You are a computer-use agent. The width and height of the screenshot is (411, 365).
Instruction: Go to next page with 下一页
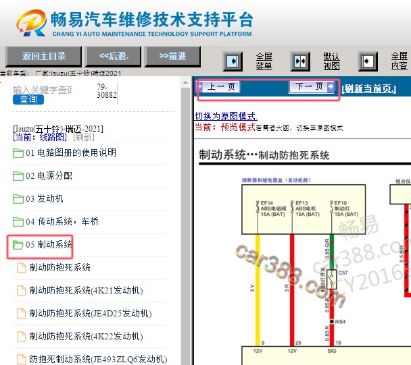tap(312, 86)
